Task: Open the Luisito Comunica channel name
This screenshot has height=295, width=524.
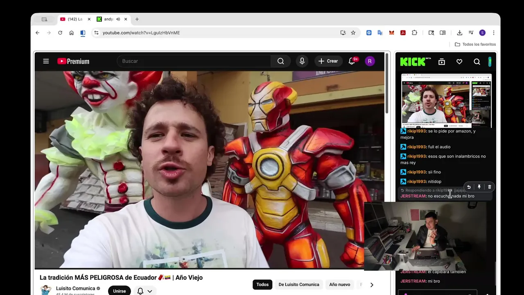Action: click(x=75, y=288)
